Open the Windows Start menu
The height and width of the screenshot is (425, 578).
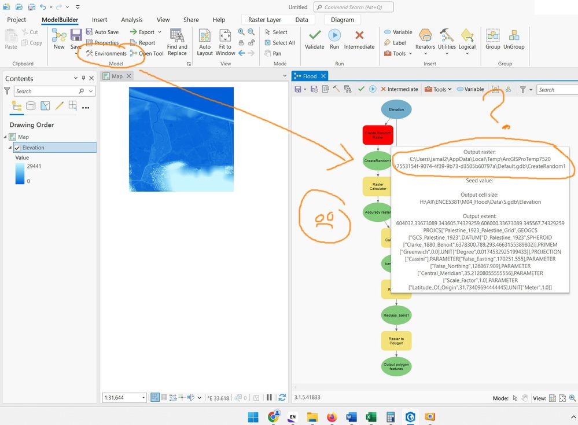point(253,417)
